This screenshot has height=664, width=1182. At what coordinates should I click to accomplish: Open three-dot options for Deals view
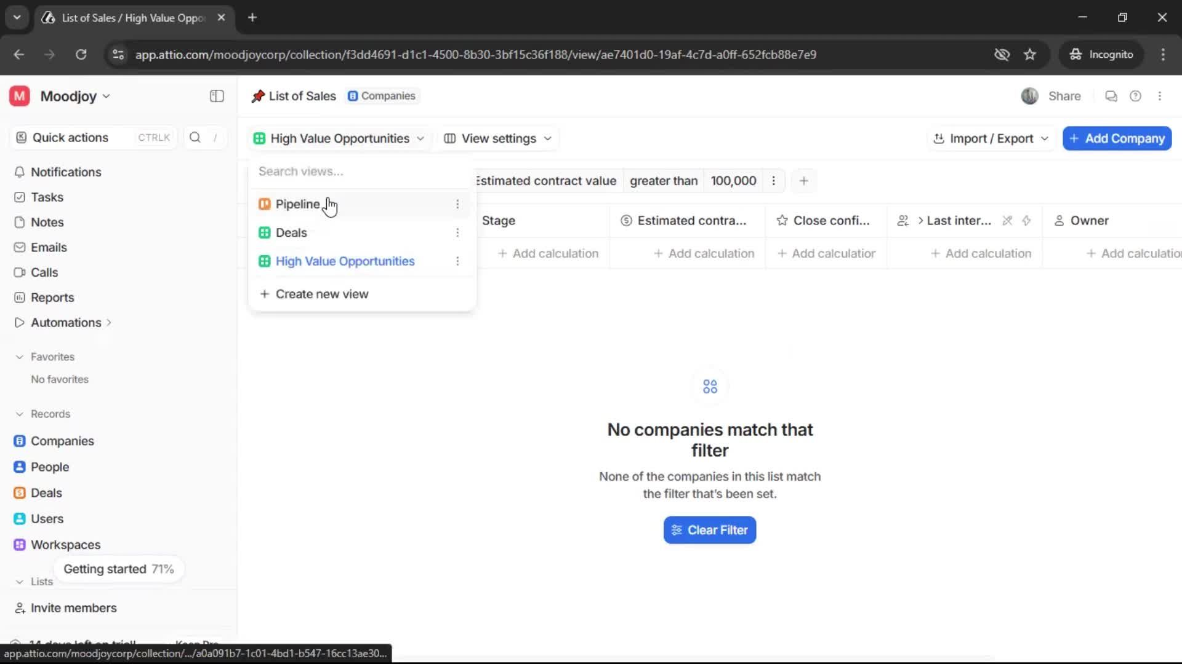tap(458, 232)
